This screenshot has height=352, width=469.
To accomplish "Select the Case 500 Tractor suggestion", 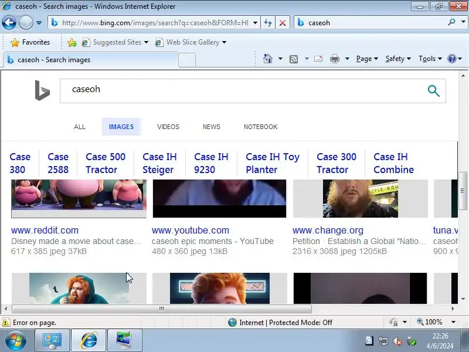I will tap(106, 163).
